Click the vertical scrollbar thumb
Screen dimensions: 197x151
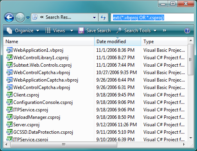[x=191, y=60]
